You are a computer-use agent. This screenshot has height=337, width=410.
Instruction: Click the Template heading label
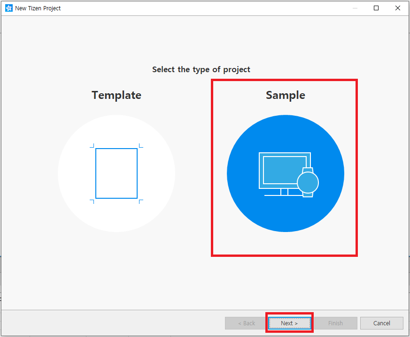point(116,95)
